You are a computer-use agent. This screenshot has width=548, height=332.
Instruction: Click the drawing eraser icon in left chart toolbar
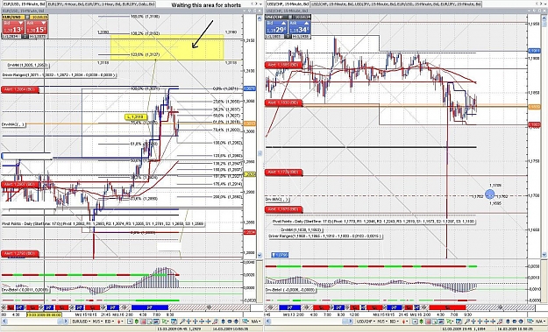pyautogui.click(x=215, y=321)
